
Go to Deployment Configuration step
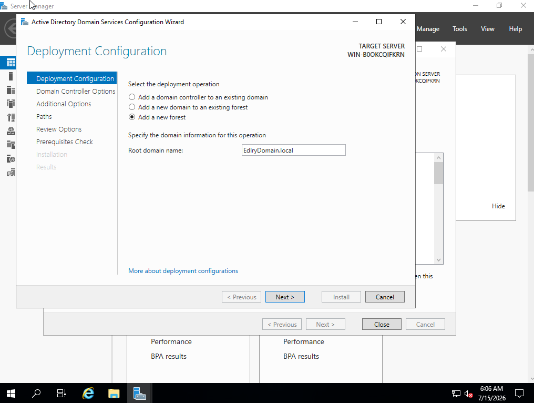pos(71,78)
